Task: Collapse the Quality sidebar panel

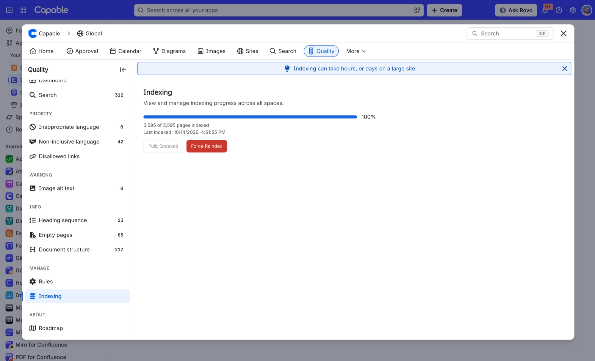Action: click(123, 70)
